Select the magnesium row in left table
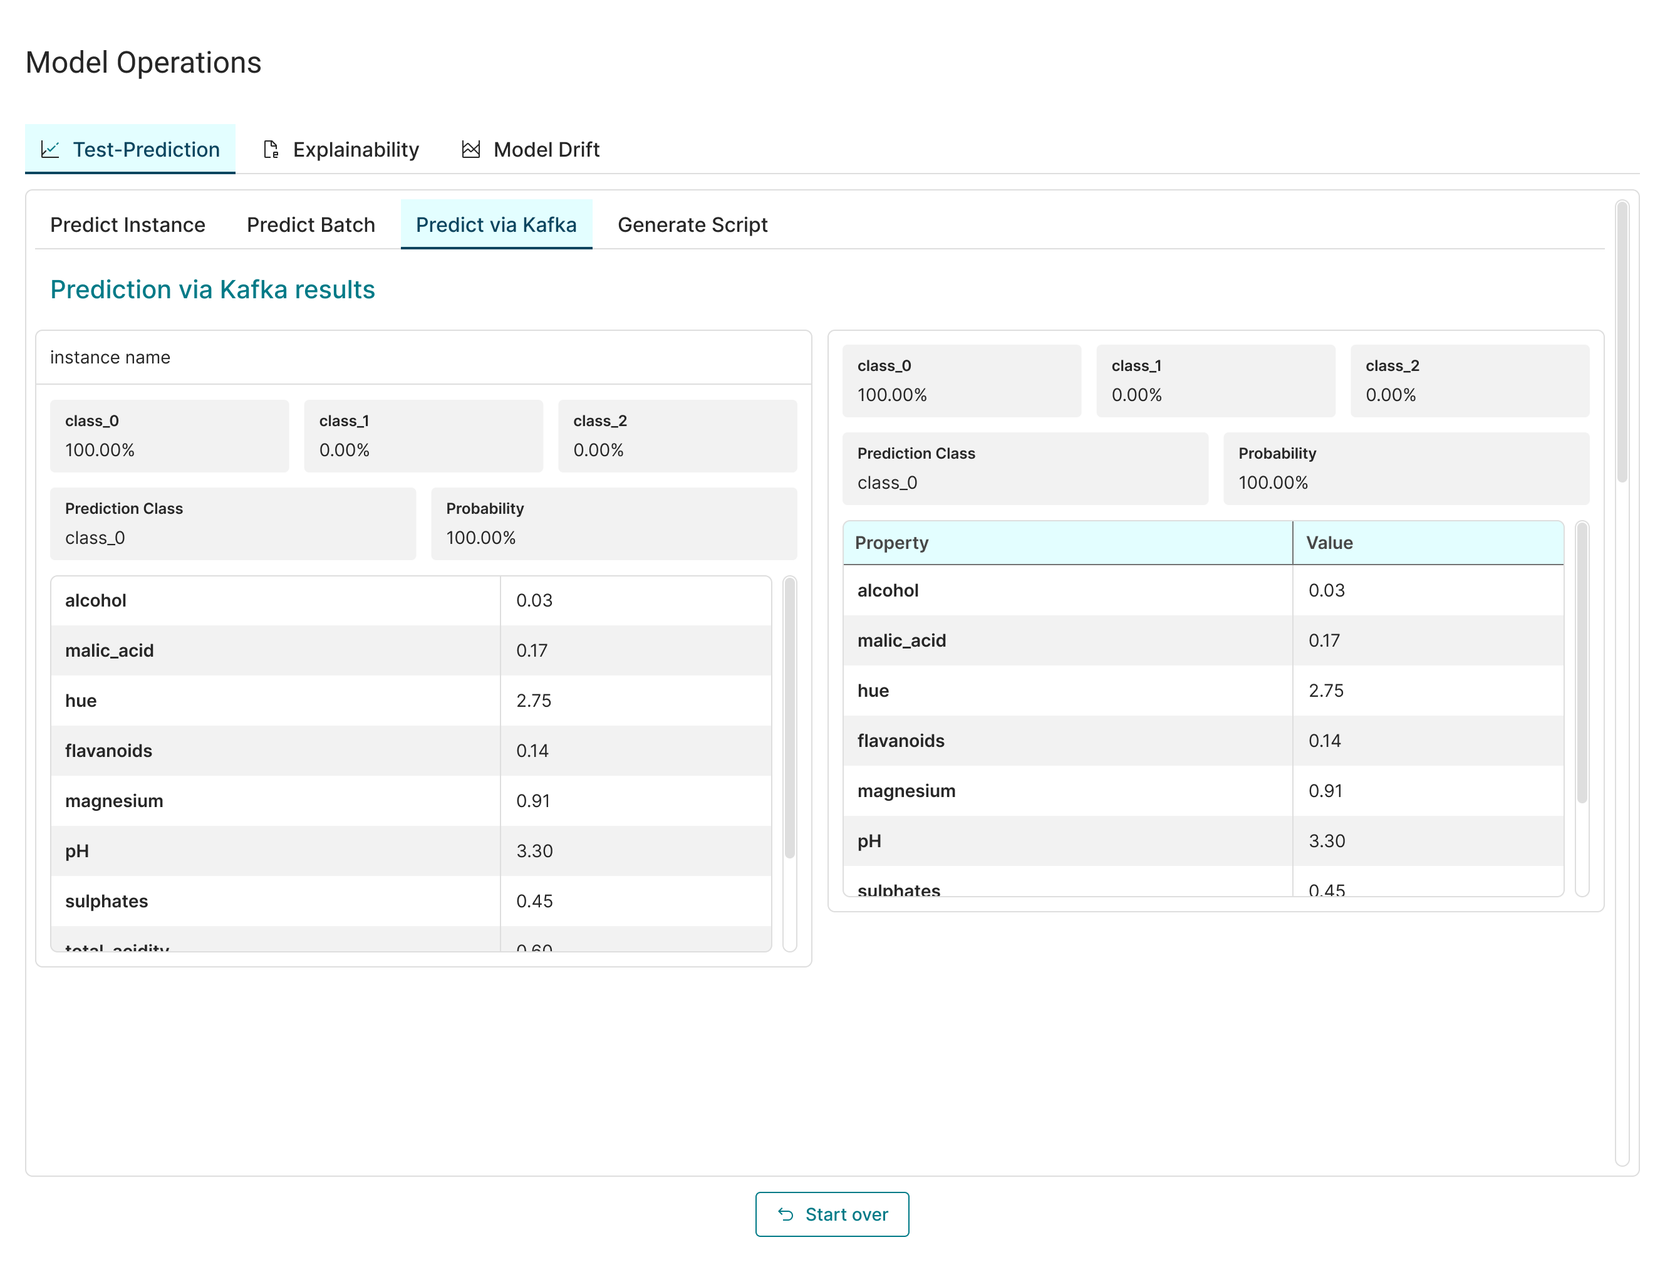This screenshot has height=1262, width=1665. (410, 800)
